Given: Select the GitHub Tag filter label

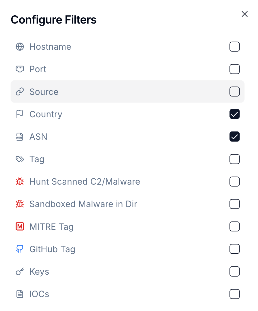Looking at the screenshot, I should (x=52, y=249).
